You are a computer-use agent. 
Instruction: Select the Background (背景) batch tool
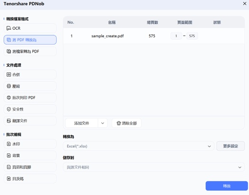(x=30, y=155)
